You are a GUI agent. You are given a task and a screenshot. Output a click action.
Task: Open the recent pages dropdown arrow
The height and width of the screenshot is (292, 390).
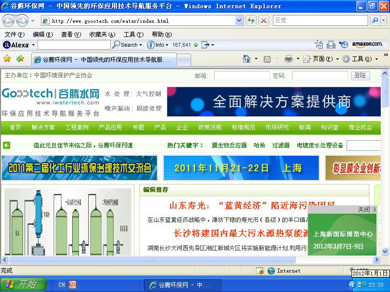click(x=33, y=21)
